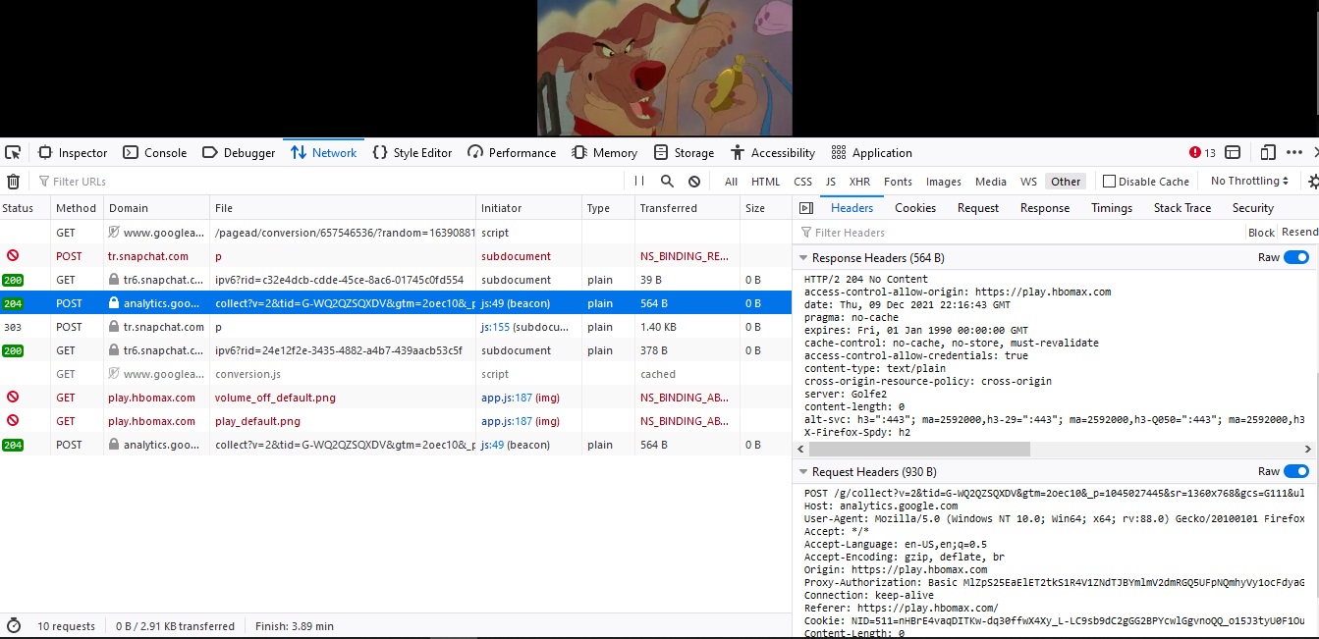
Task: Pause recording network log
Action: tap(639, 182)
